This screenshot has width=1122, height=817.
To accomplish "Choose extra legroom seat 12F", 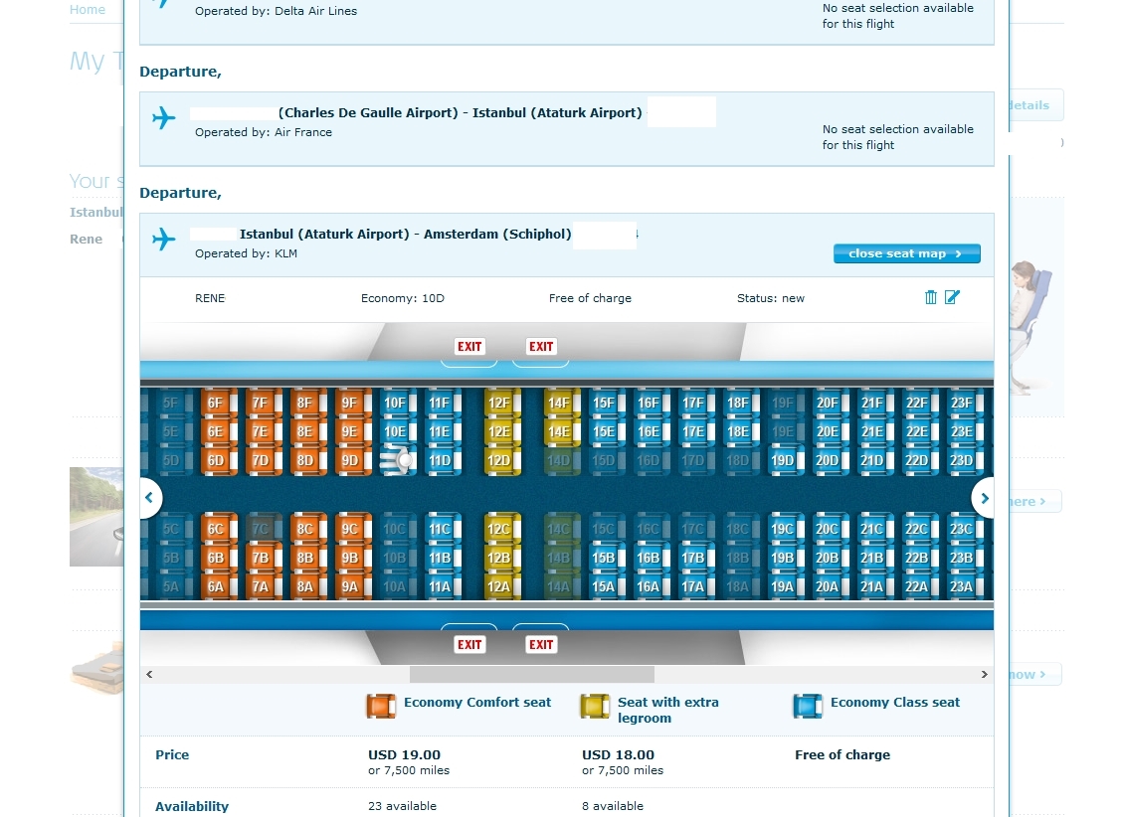I will point(498,404).
